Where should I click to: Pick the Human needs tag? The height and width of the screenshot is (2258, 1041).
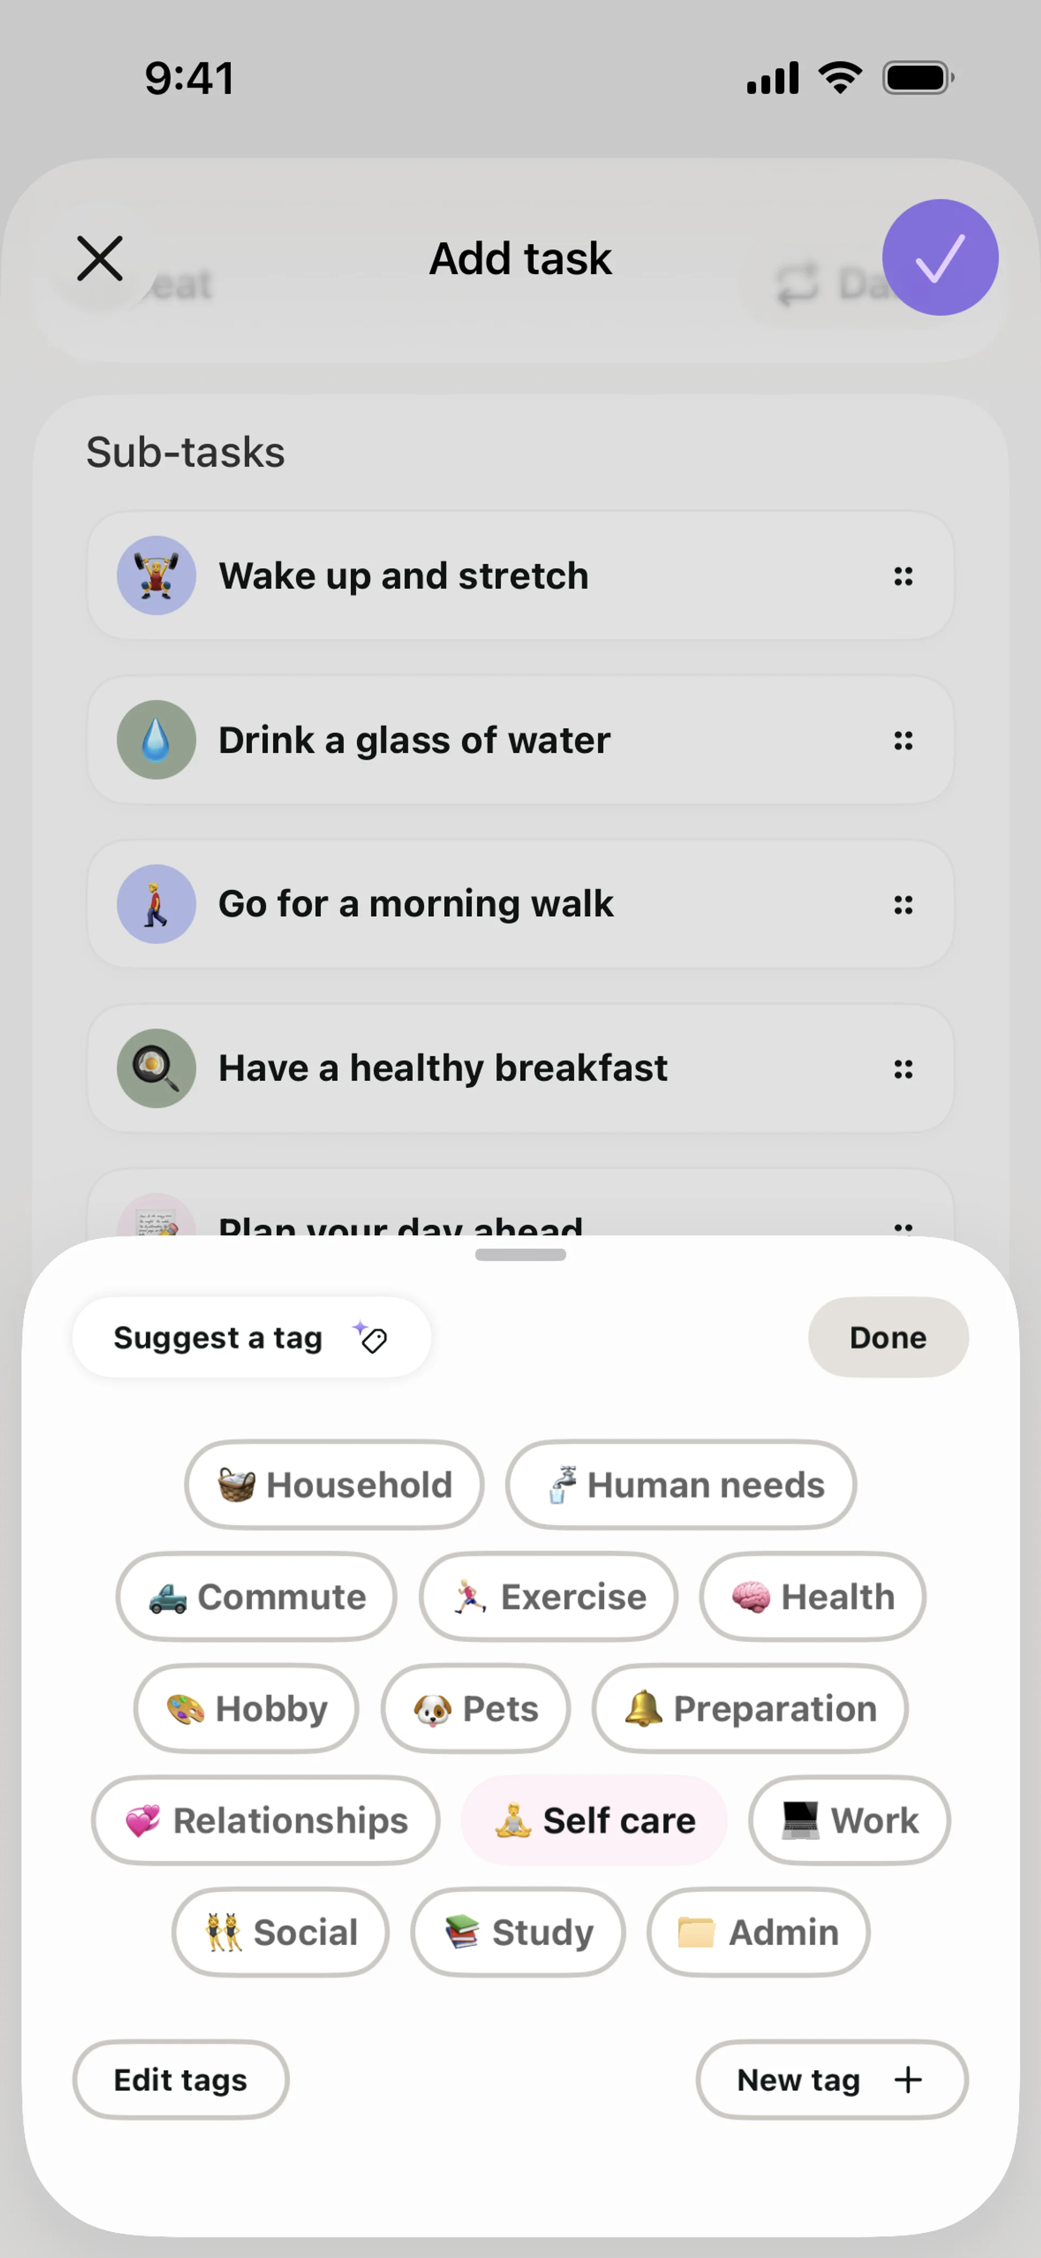point(681,1485)
